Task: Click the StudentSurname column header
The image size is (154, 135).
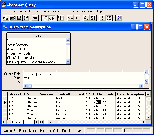Action: 40,94
